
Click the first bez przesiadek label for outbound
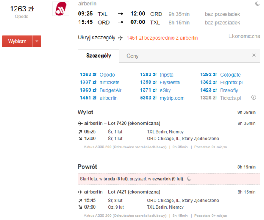tap(222, 14)
